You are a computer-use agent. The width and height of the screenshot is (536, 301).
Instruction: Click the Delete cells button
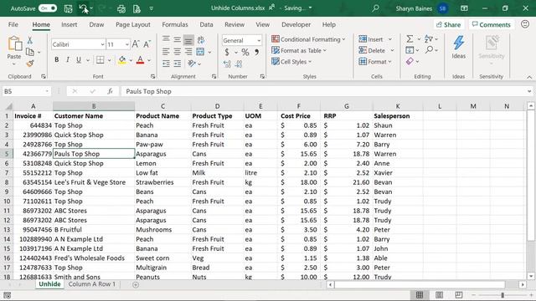pyautogui.click(x=372, y=50)
